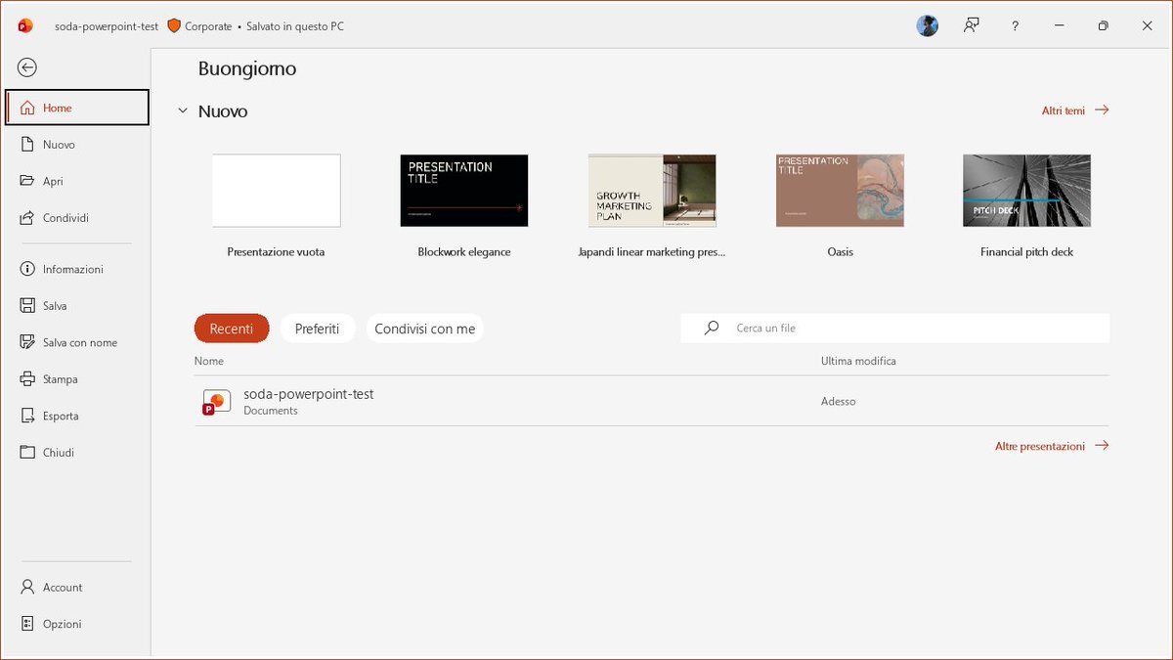Open recent file soda-powerpoint-test

[652, 402]
